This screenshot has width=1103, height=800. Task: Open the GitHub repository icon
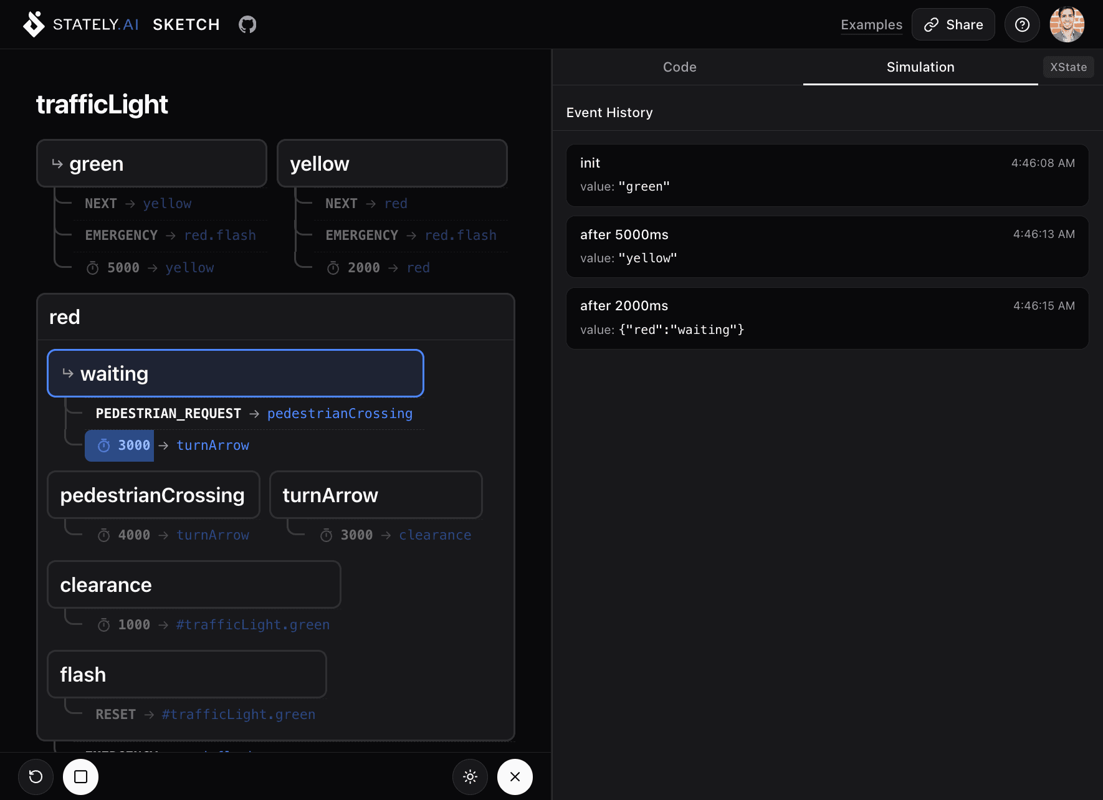[x=247, y=24]
